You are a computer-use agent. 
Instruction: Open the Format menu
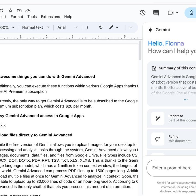pos(17,17)
